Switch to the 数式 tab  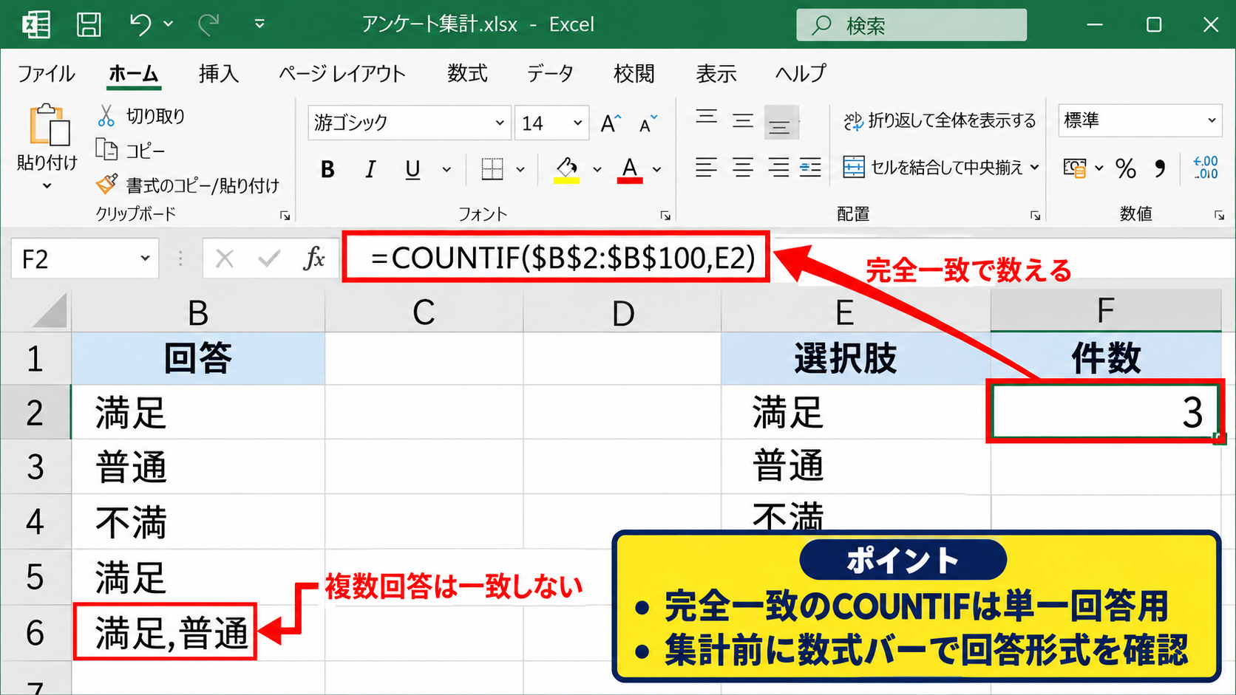tap(467, 74)
